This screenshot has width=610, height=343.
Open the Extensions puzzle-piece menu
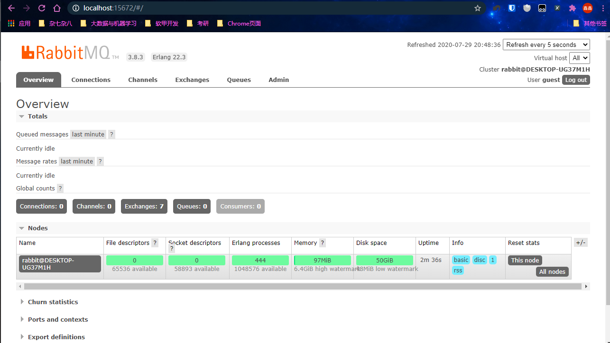click(573, 8)
